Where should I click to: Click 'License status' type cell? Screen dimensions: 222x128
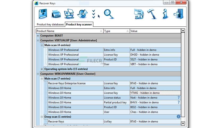click(117, 98)
